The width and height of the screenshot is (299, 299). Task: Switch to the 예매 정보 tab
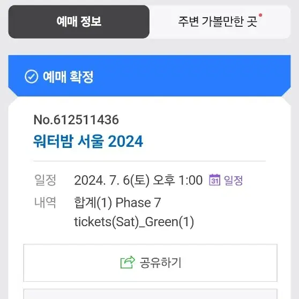coord(79,22)
